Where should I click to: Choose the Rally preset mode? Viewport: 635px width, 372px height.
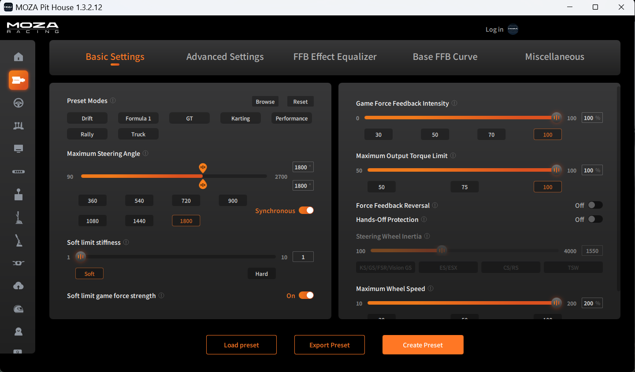[x=87, y=134]
